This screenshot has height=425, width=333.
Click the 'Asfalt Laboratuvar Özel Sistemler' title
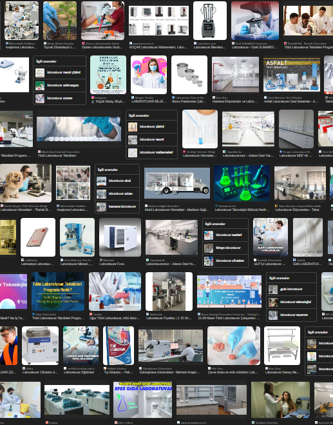click(291, 101)
